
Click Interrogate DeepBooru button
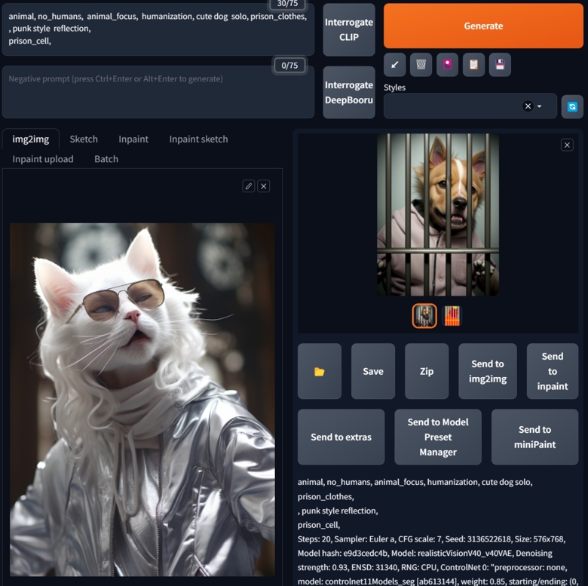click(349, 93)
